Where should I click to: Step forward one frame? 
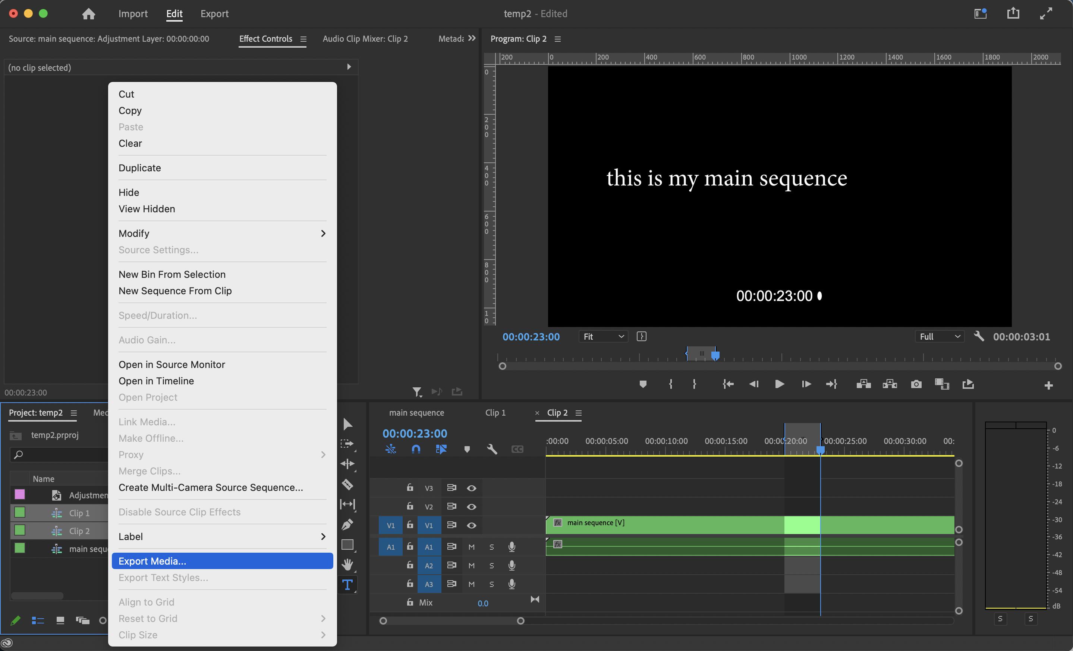click(x=806, y=384)
